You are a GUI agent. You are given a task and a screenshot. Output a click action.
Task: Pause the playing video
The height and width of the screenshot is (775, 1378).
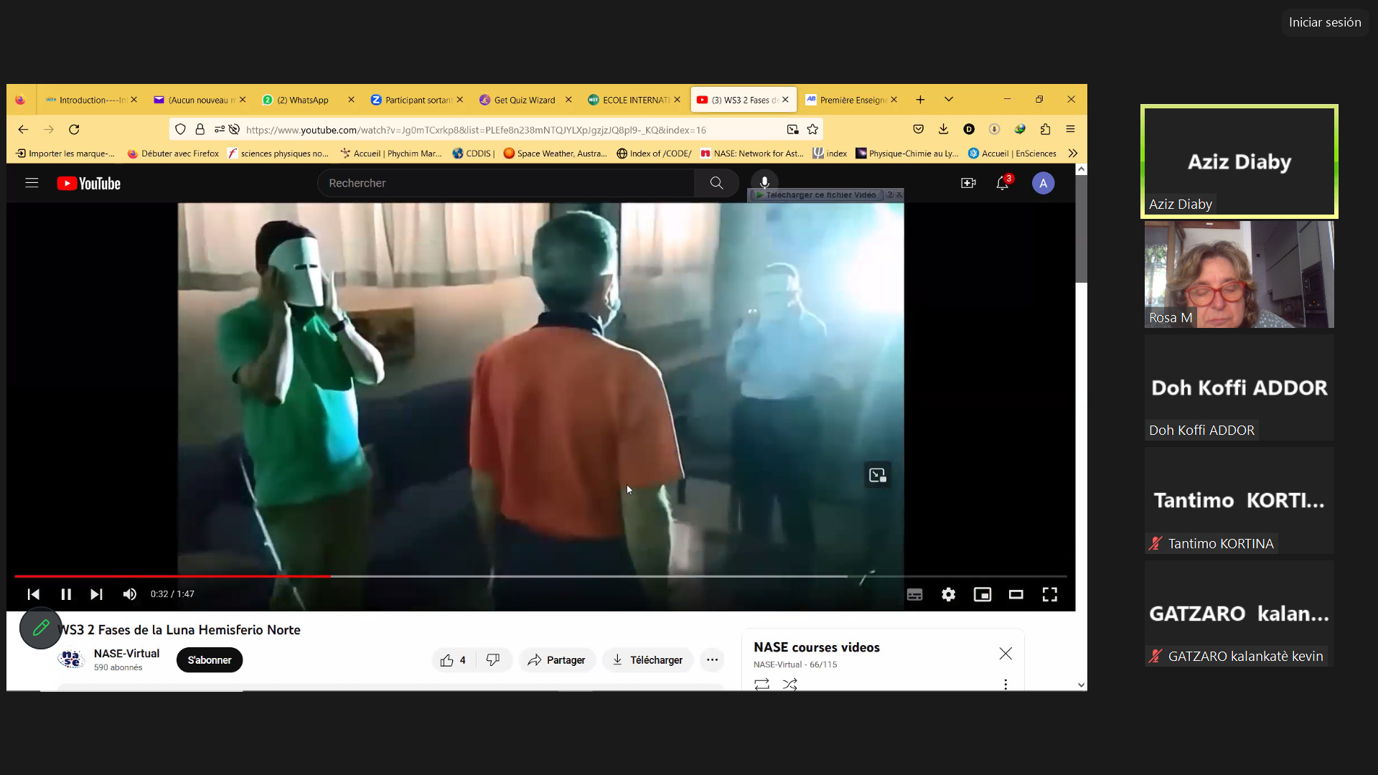66,594
